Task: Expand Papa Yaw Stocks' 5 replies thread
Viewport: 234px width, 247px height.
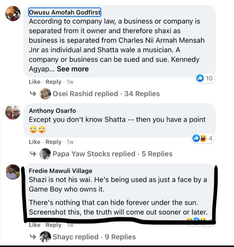Action: (112, 154)
